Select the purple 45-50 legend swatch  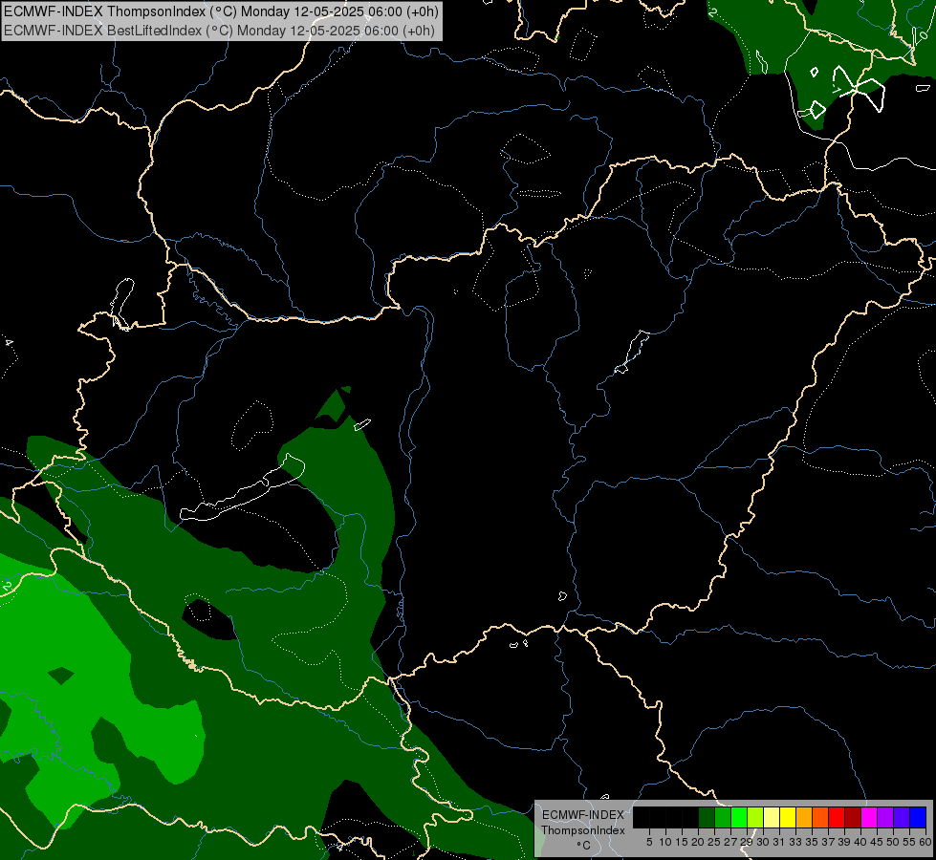click(885, 817)
